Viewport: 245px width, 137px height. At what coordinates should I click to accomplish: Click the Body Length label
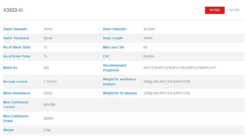[113, 38]
